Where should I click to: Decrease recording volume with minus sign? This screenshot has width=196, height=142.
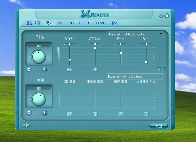[29, 100]
